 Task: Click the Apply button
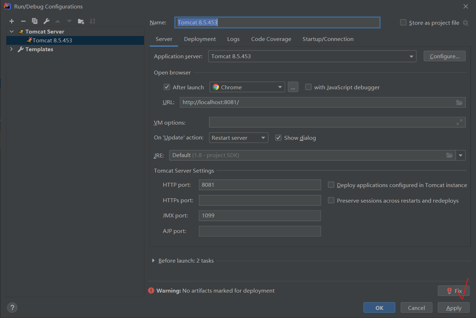tap(454, 308)
